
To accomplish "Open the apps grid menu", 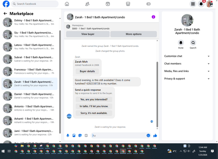I will tap(193, 4).
